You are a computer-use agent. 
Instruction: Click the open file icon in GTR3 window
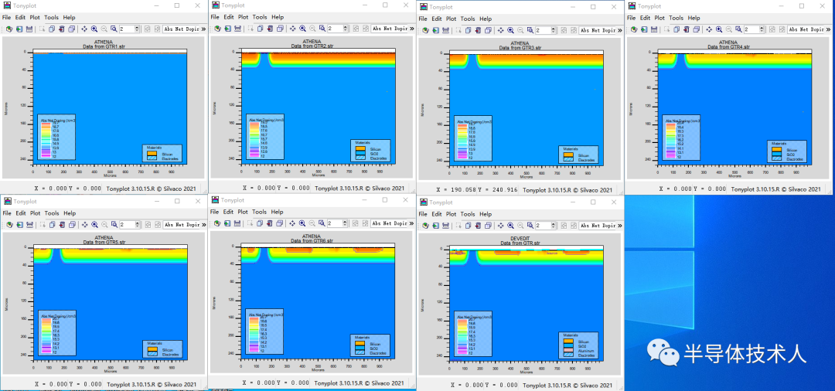tap(425, 30)
